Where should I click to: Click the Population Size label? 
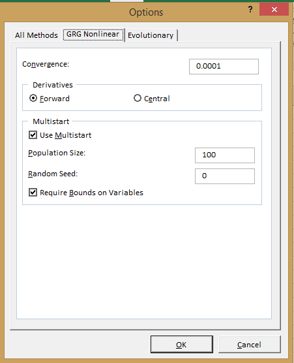click(x=57, y=153)
